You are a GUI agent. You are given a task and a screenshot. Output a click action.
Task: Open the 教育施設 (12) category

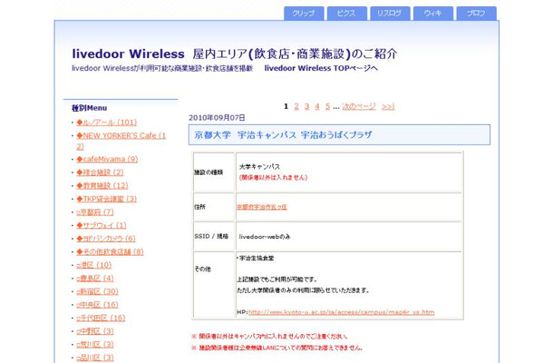click(x=102, y=186)
